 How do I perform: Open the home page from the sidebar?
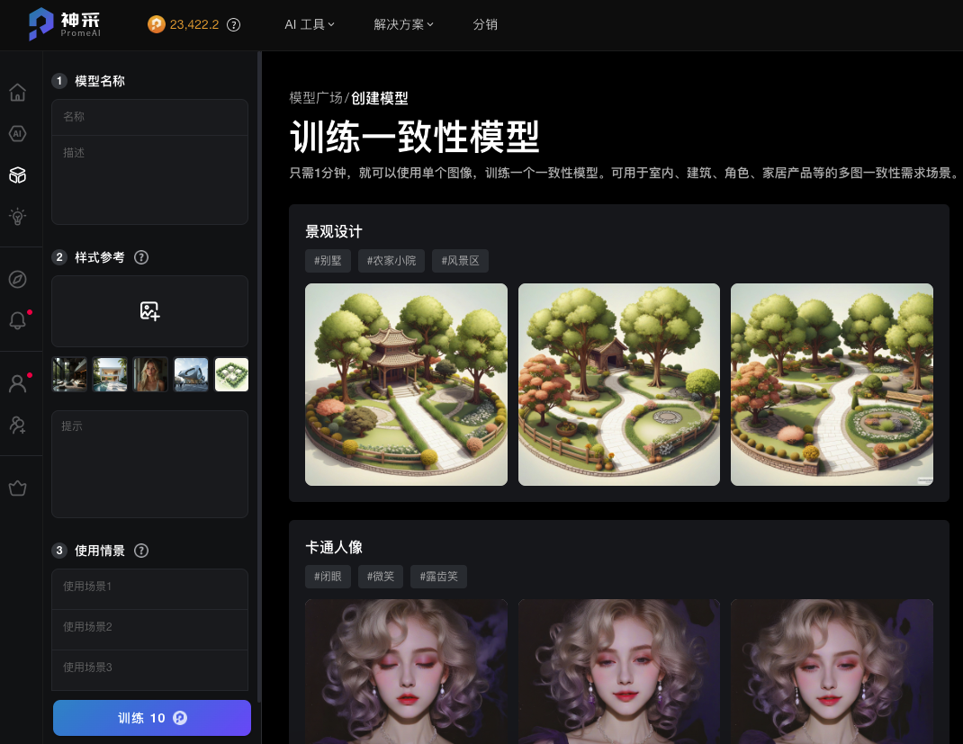(17, 93)
